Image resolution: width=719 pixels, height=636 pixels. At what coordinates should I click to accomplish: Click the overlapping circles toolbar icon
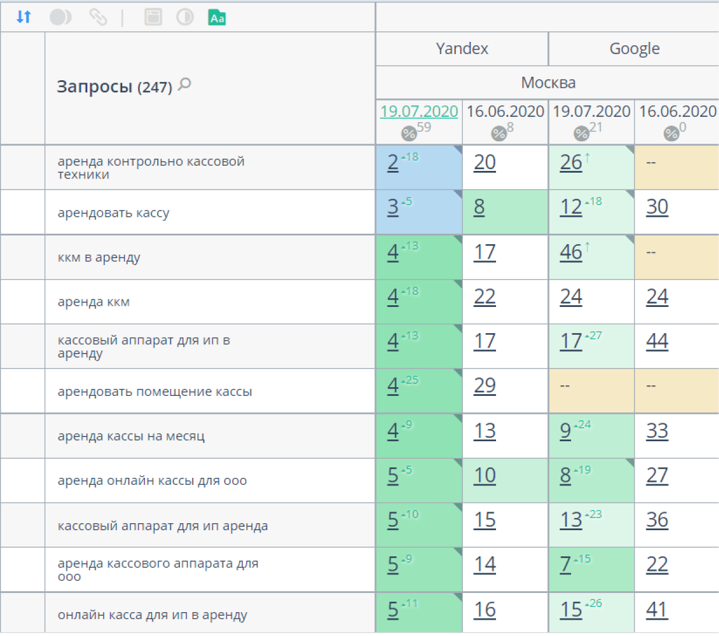[x=61, y=17]
